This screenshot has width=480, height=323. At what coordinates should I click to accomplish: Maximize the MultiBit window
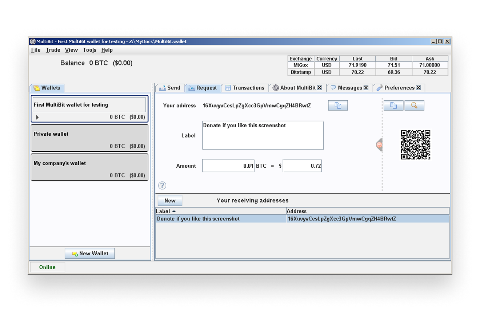440,41
